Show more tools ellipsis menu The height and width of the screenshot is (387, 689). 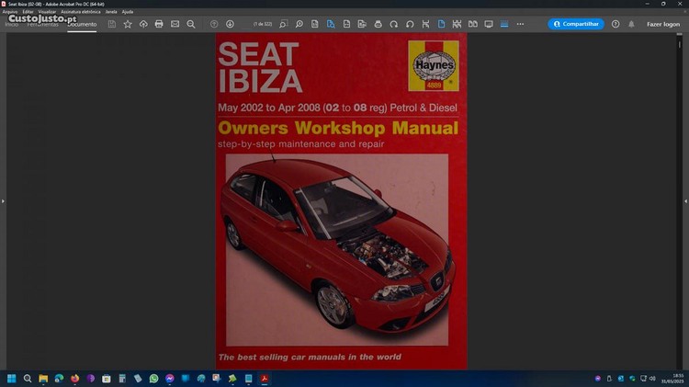click(520, 24)
